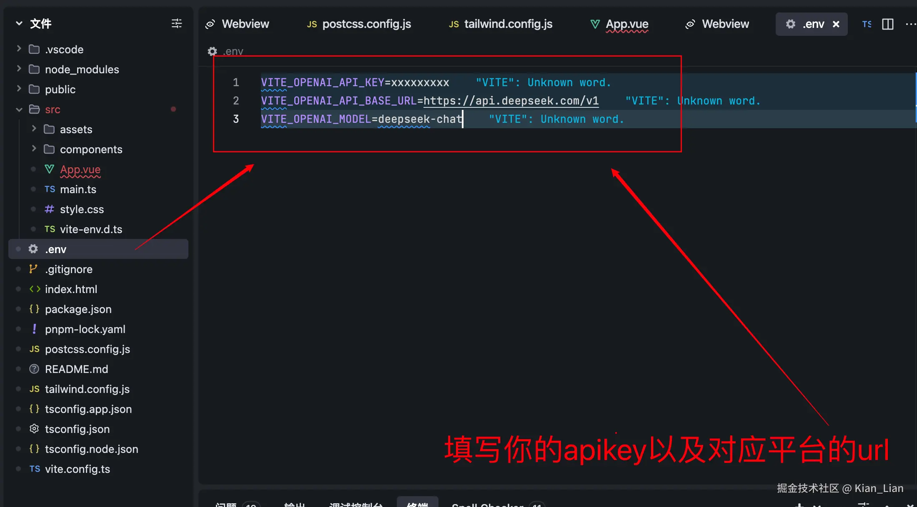This screenshot has width=917, height=507.
Task: Close the .env editor tab
Action: pos(836,24)
